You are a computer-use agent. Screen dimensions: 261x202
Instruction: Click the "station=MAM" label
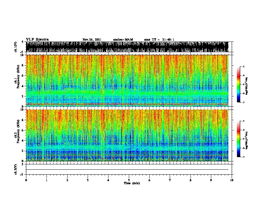point(123,40)
